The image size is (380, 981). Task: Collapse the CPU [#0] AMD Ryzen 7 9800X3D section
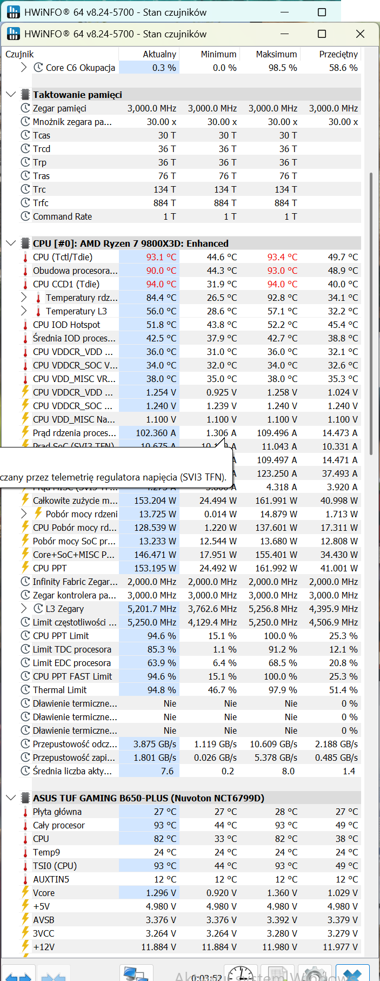point(11,243)
